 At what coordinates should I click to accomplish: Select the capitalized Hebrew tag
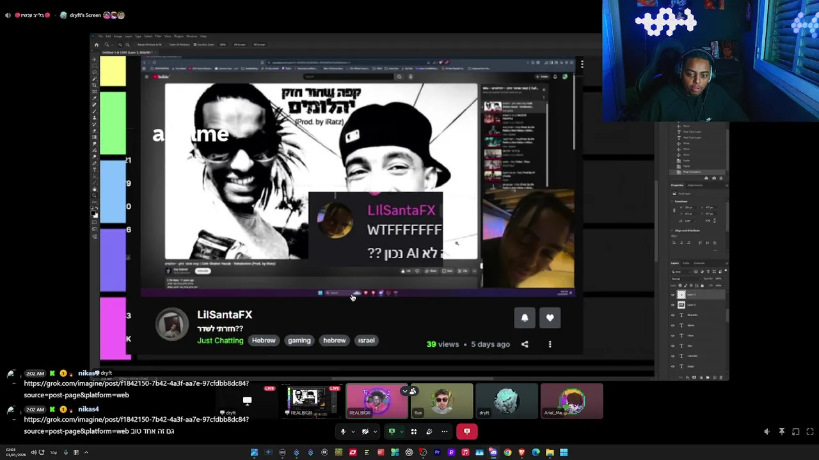pyautogui.click(x=264, y=341)
